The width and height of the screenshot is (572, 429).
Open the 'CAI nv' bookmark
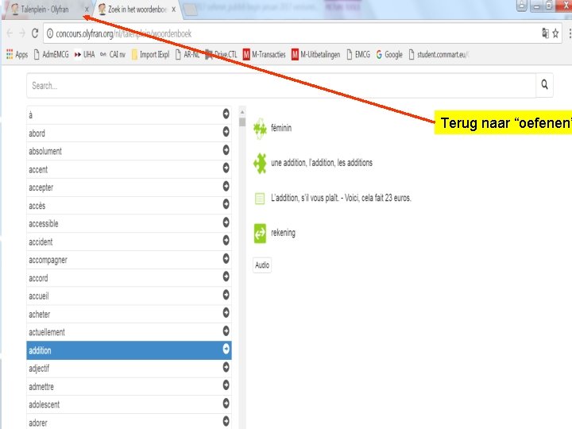(113, 54)
